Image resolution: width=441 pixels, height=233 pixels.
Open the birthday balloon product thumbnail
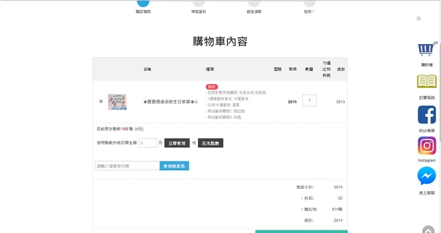117,102
